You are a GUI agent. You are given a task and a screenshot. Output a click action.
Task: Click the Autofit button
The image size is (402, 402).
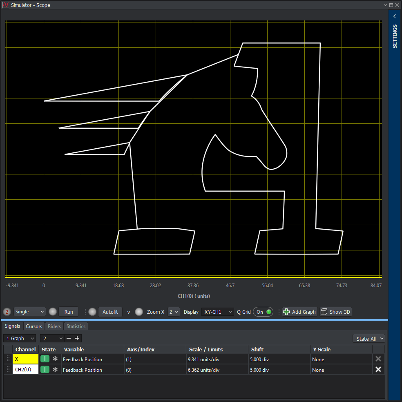[110, 312]
